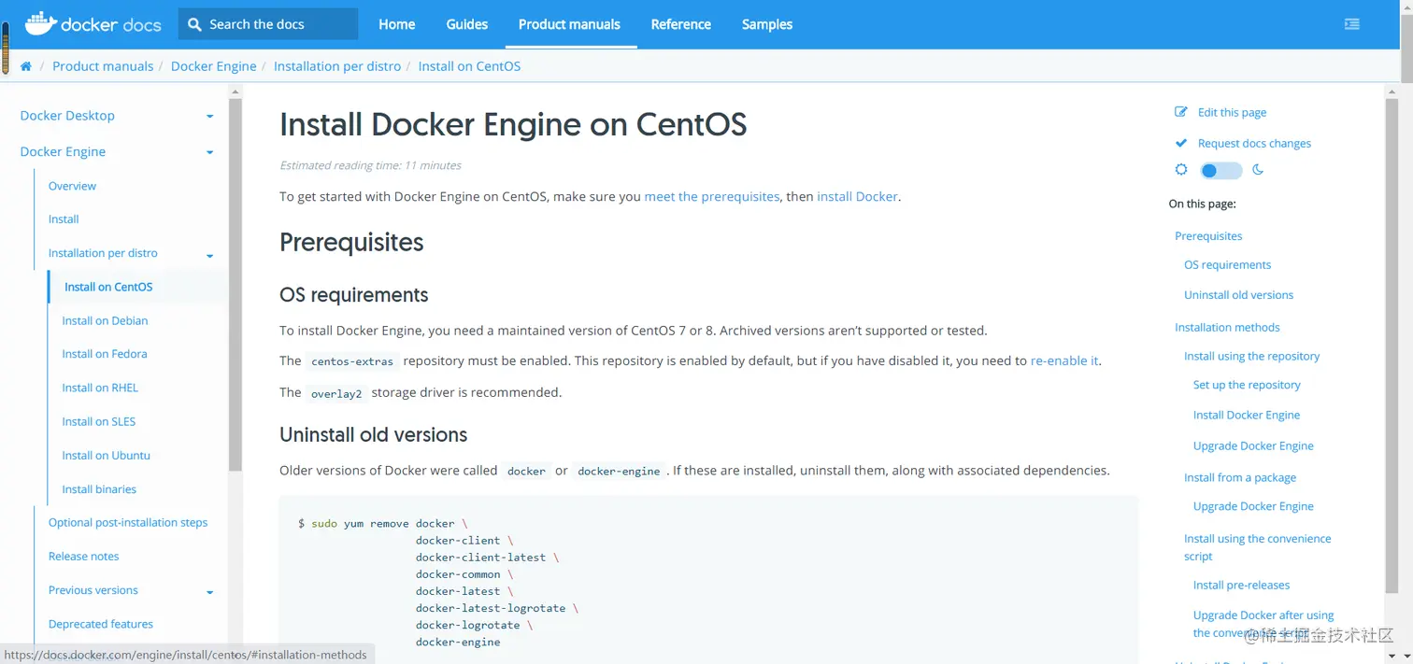Toggle the light/dark theme switch
Screen dimensions: 1413x664
[1220, 171]
